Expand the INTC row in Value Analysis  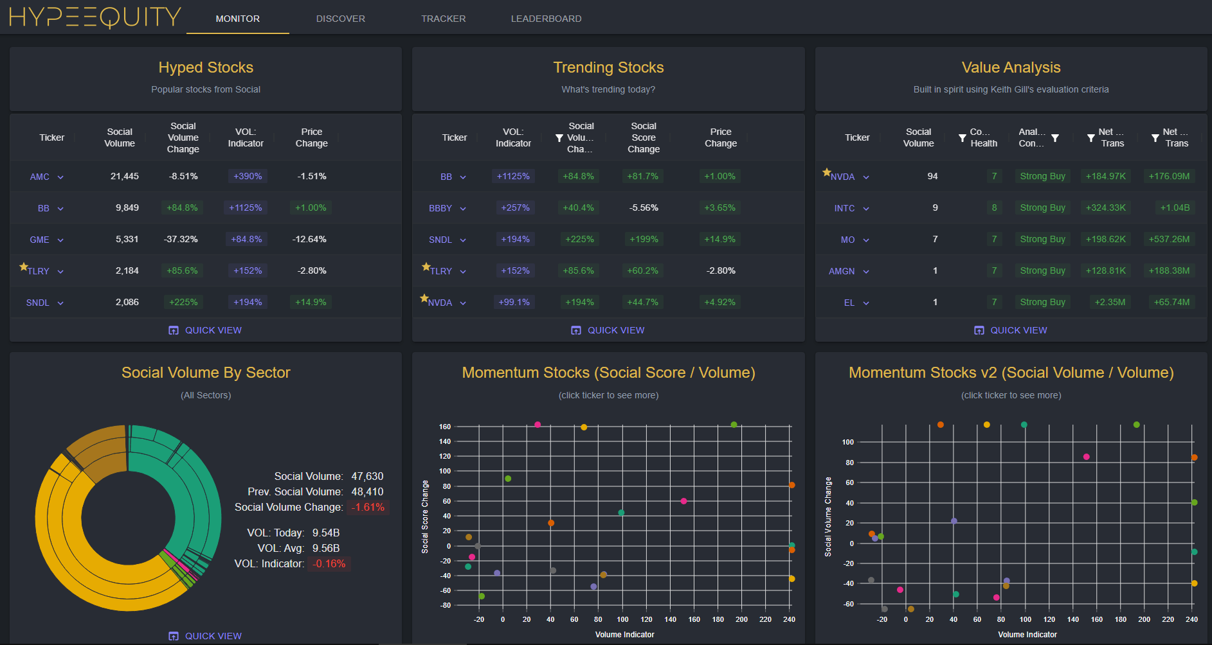tap(866, 209)
